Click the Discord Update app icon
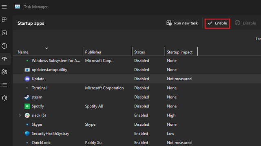 pyautogui.click(x=27, y=79)
